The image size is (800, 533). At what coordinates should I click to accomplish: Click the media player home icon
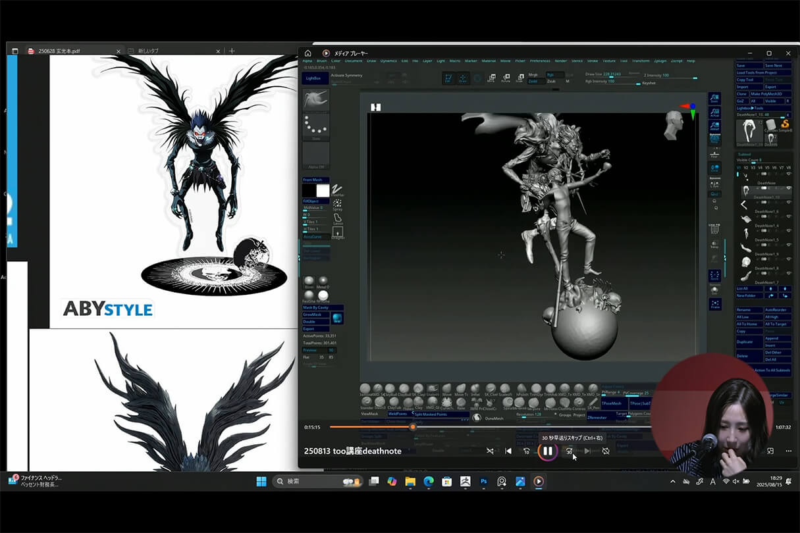(307, 53)
